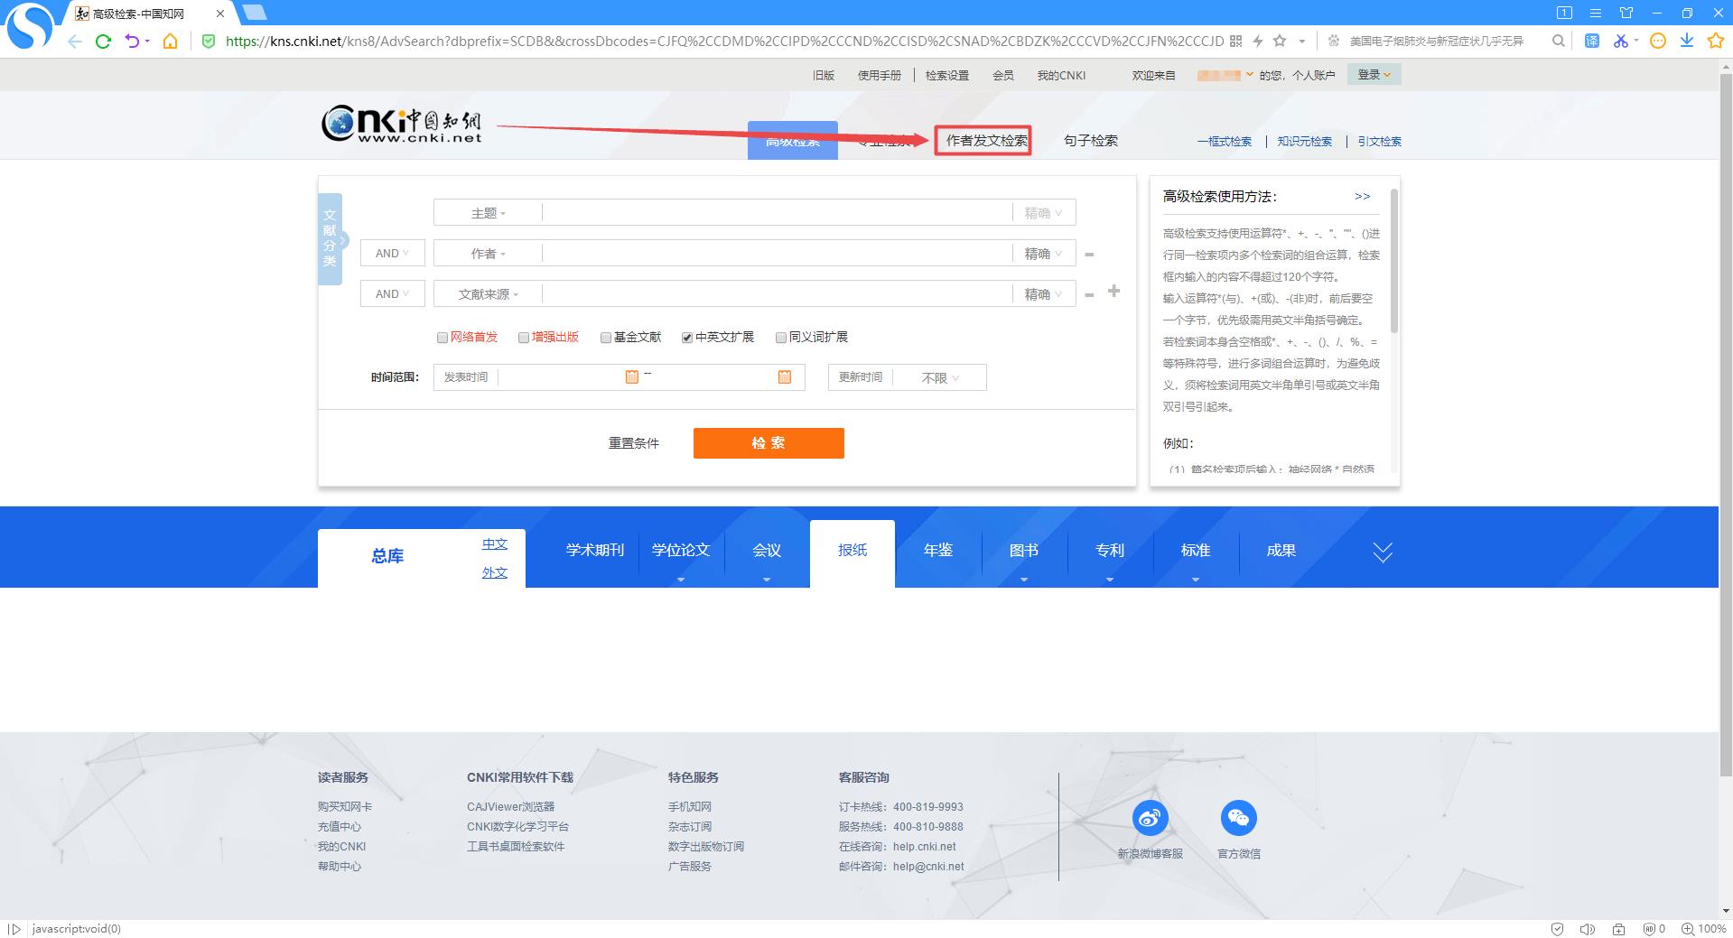Open a new browser tab

(x=255, y=12)
